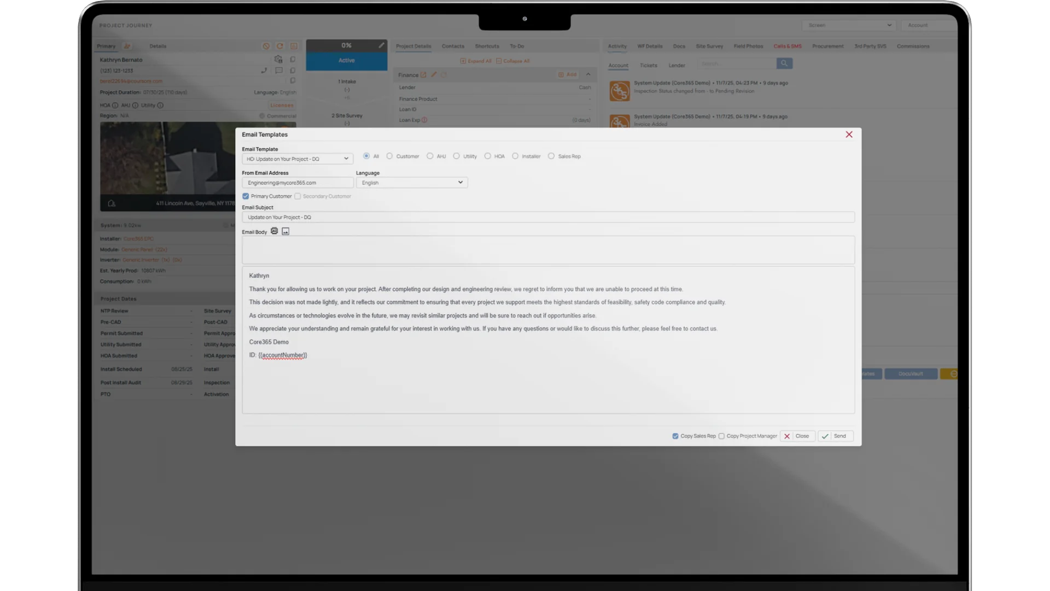Toggle the orange panel layout icon
Viewport: 1050px width, 591px height.
294,46
